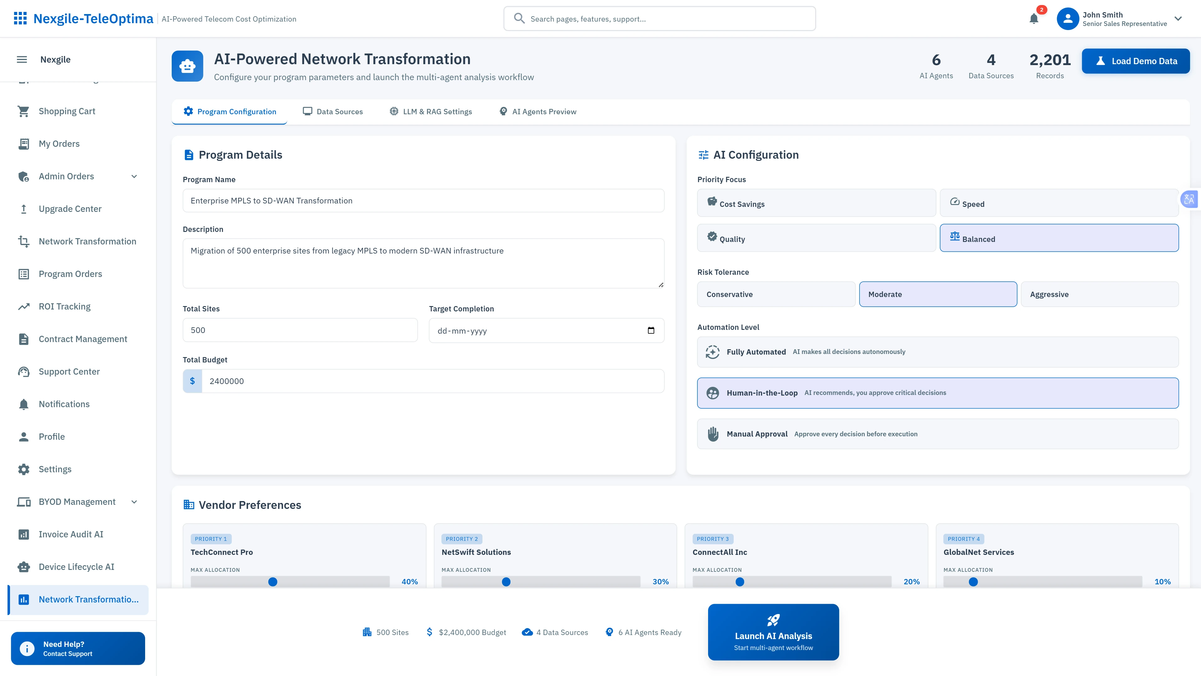The image size is (1201, 676).
Task: Switch to the Data Sources tab
Action: 333,111
